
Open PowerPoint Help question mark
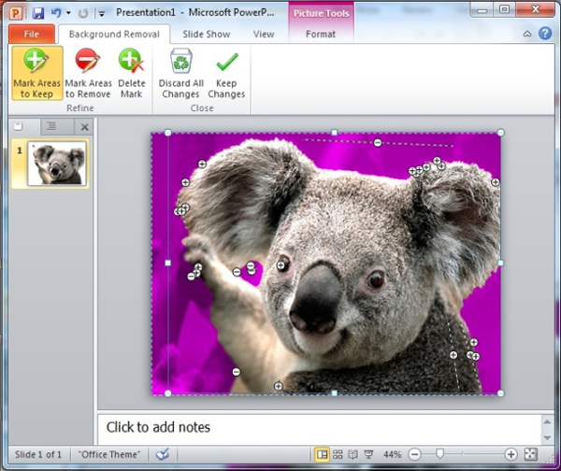pos(545,34)
